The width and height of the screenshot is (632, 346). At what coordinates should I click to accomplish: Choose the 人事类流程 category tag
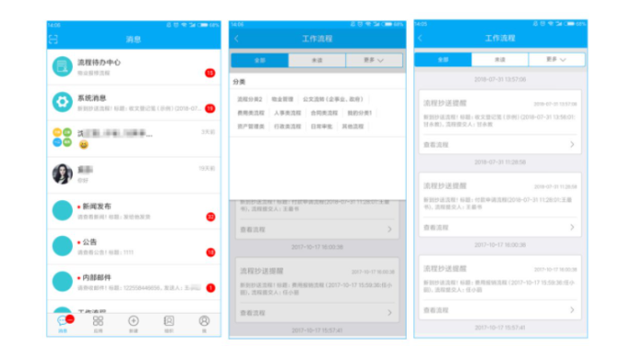point(287,113)
